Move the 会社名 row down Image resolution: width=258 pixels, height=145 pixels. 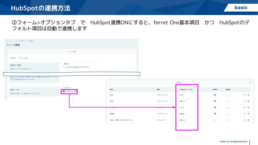(229, 95)
